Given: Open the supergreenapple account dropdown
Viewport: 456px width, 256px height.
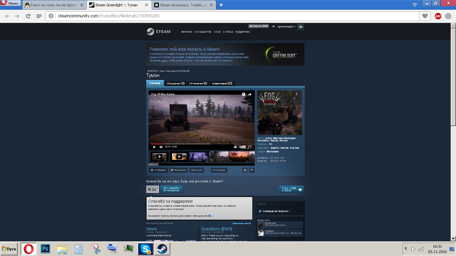Looking at the screenshot, I should 287,27.
